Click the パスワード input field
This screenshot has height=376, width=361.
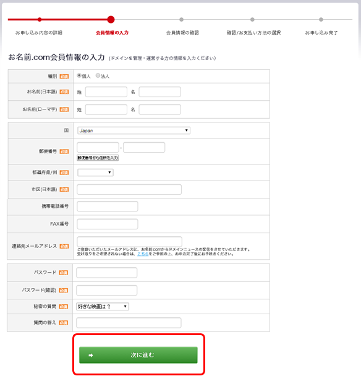(107, 273)
